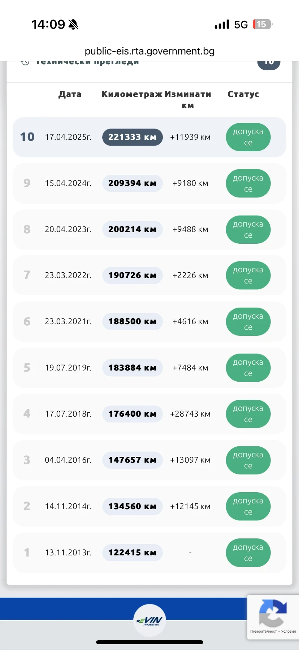Viewport: 299px width, 650px height.
Task: Tap the 221333 км mileage badge
Action: coord(133,137)
